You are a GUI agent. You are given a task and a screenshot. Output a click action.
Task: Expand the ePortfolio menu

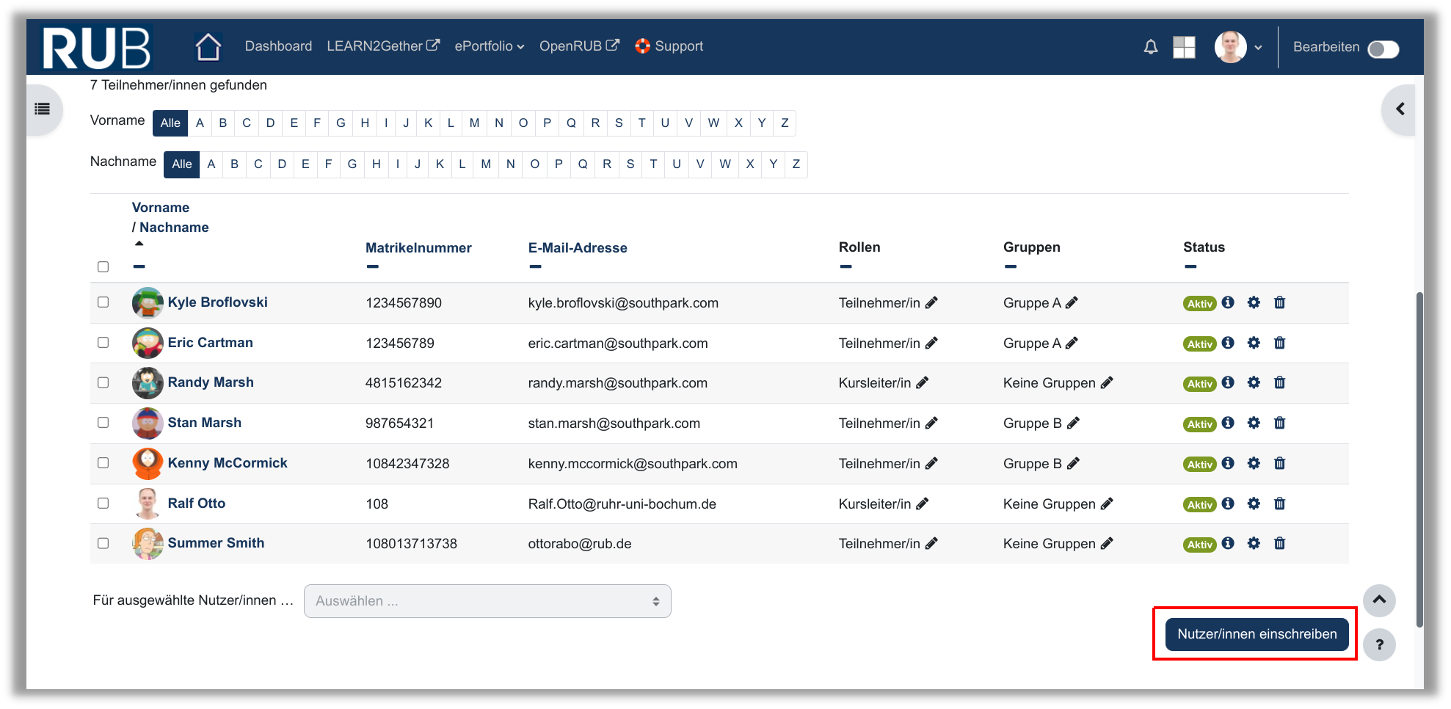tap(489, 46)
